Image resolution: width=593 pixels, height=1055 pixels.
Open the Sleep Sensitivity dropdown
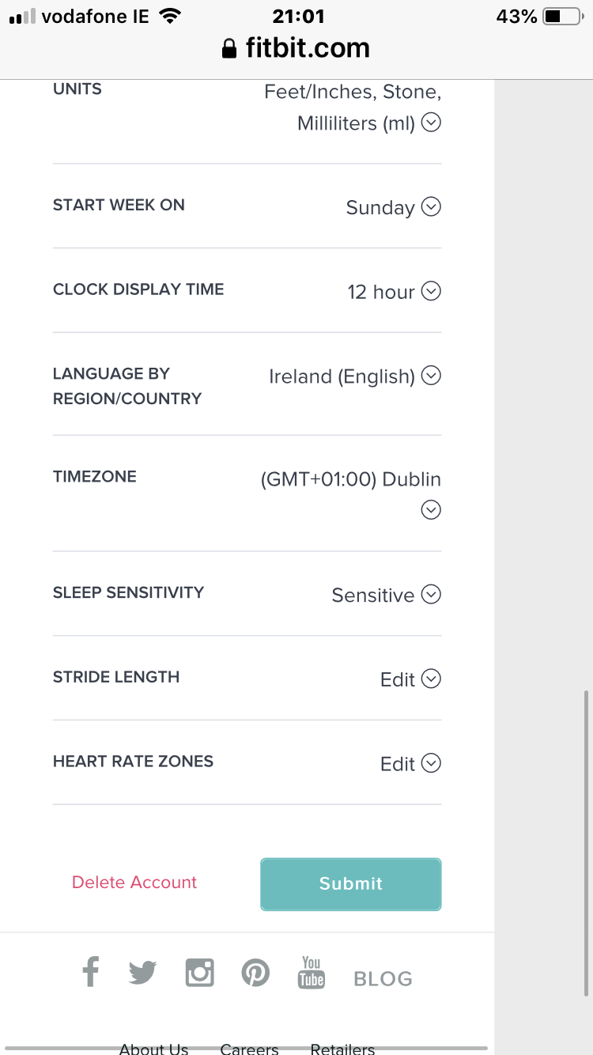coord(431,595)
